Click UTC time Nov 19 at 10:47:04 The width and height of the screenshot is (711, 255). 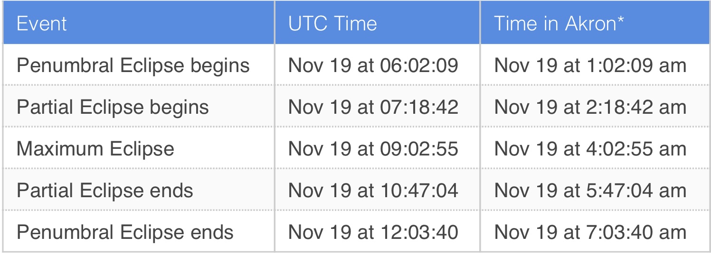[x=373, y=191]
